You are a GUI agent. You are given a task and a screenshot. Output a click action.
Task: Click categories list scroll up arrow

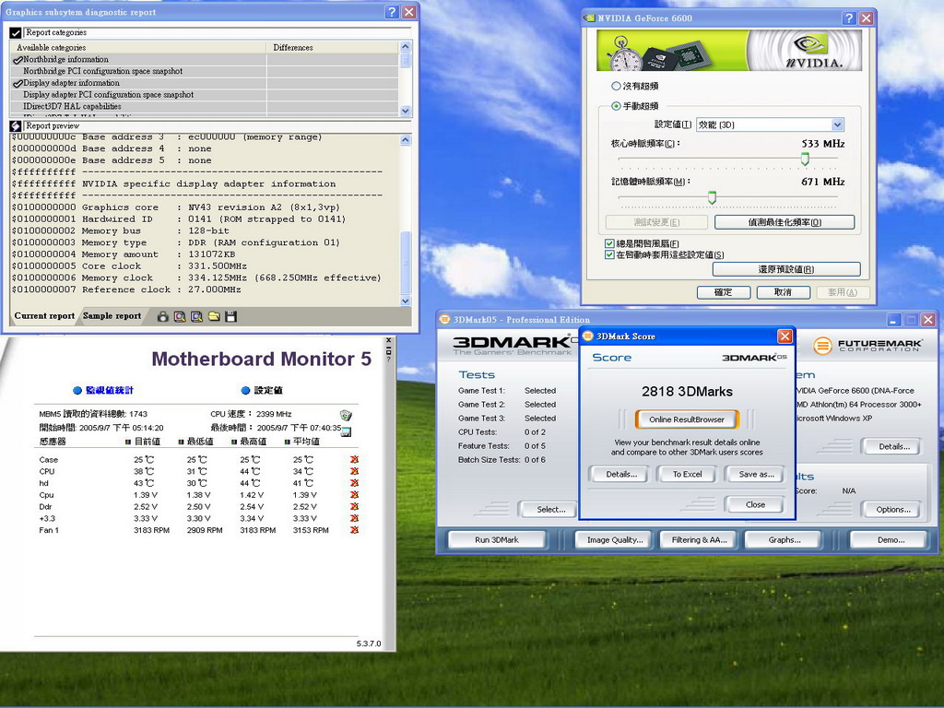[406, 46]
